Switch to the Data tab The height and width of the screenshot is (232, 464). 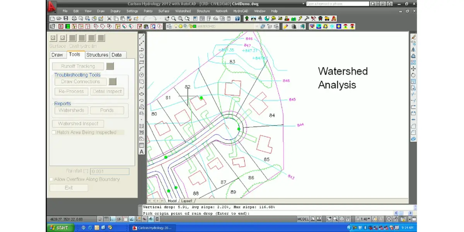tap(117, 55)
